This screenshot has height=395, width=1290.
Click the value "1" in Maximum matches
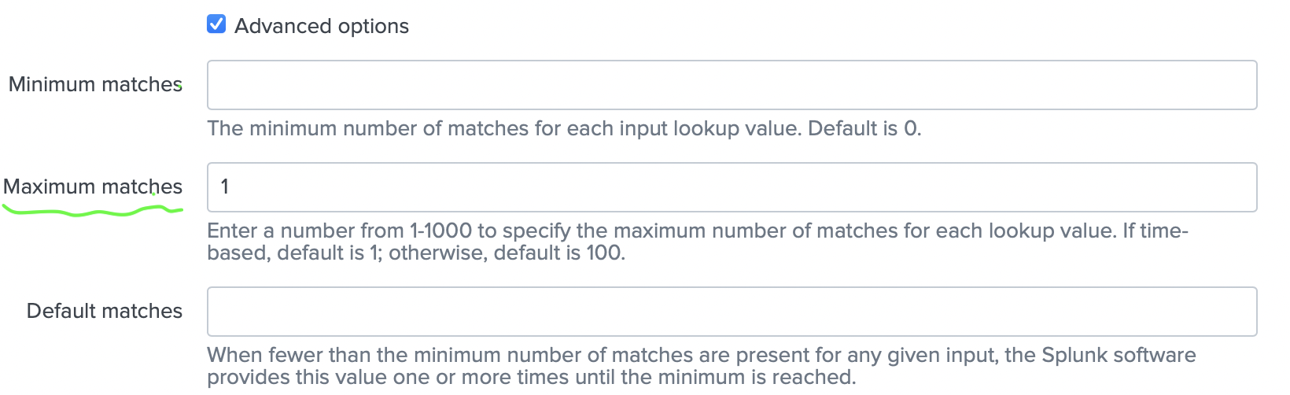coord(225,186)
